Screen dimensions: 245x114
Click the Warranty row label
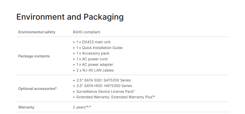point(26,107)
